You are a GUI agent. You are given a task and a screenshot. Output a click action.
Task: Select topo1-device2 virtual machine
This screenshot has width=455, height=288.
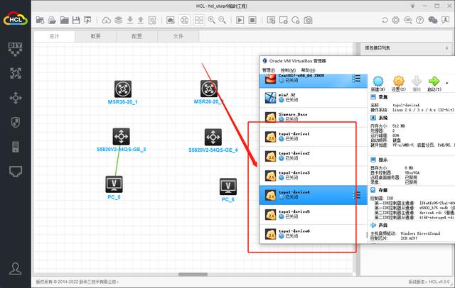[x=314, y=156]
